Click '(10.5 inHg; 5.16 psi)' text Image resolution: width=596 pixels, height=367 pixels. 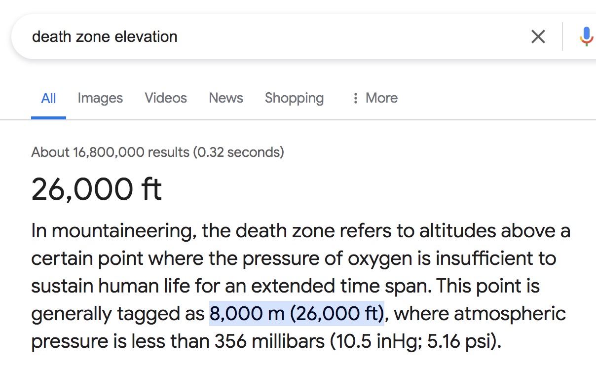pyautogui.click(x=413, y=341)
